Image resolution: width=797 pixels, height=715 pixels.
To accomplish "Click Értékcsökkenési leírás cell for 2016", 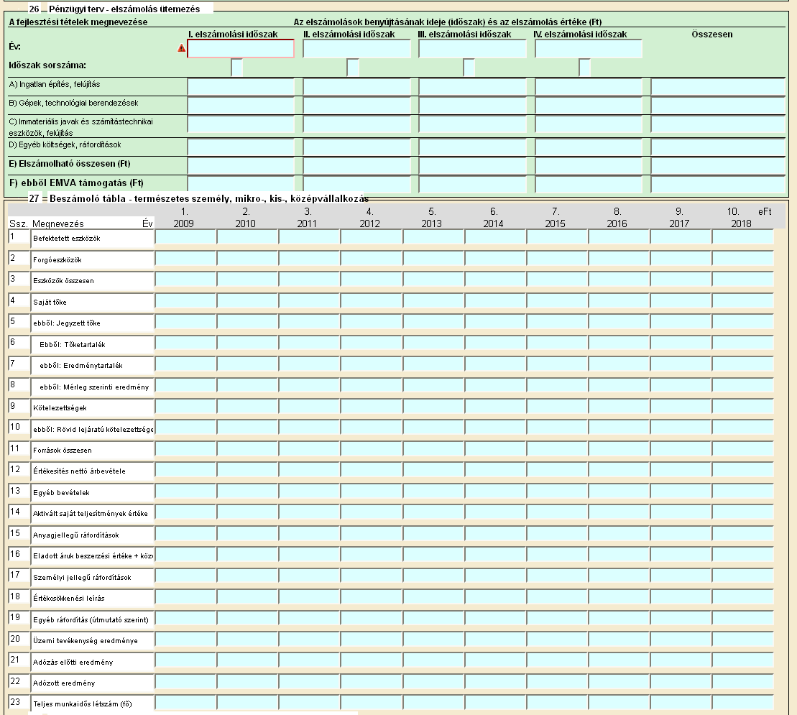I will click(619, 598).
